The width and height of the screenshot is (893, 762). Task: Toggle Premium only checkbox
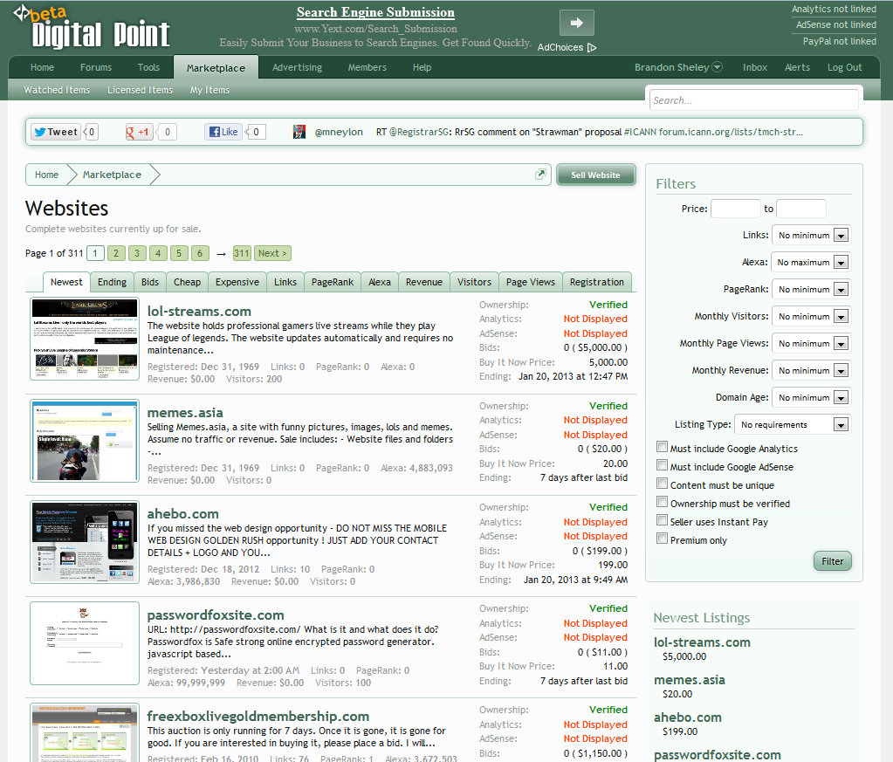tap(662, 539)
